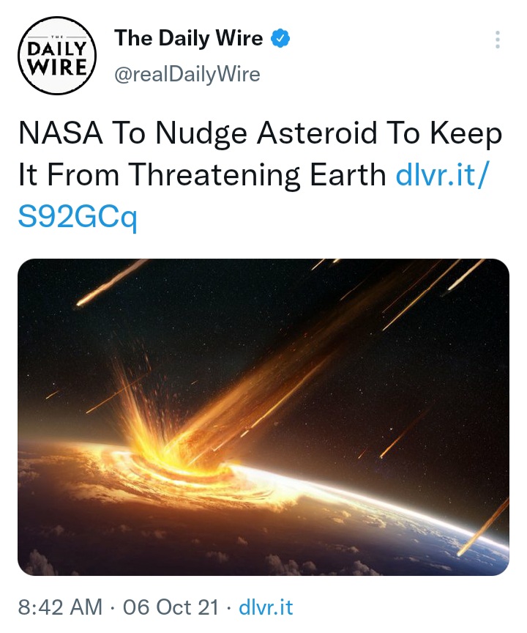Visit the @realDailyWire handle
This screenshot has height=633, width=527.
coord(187,74)
